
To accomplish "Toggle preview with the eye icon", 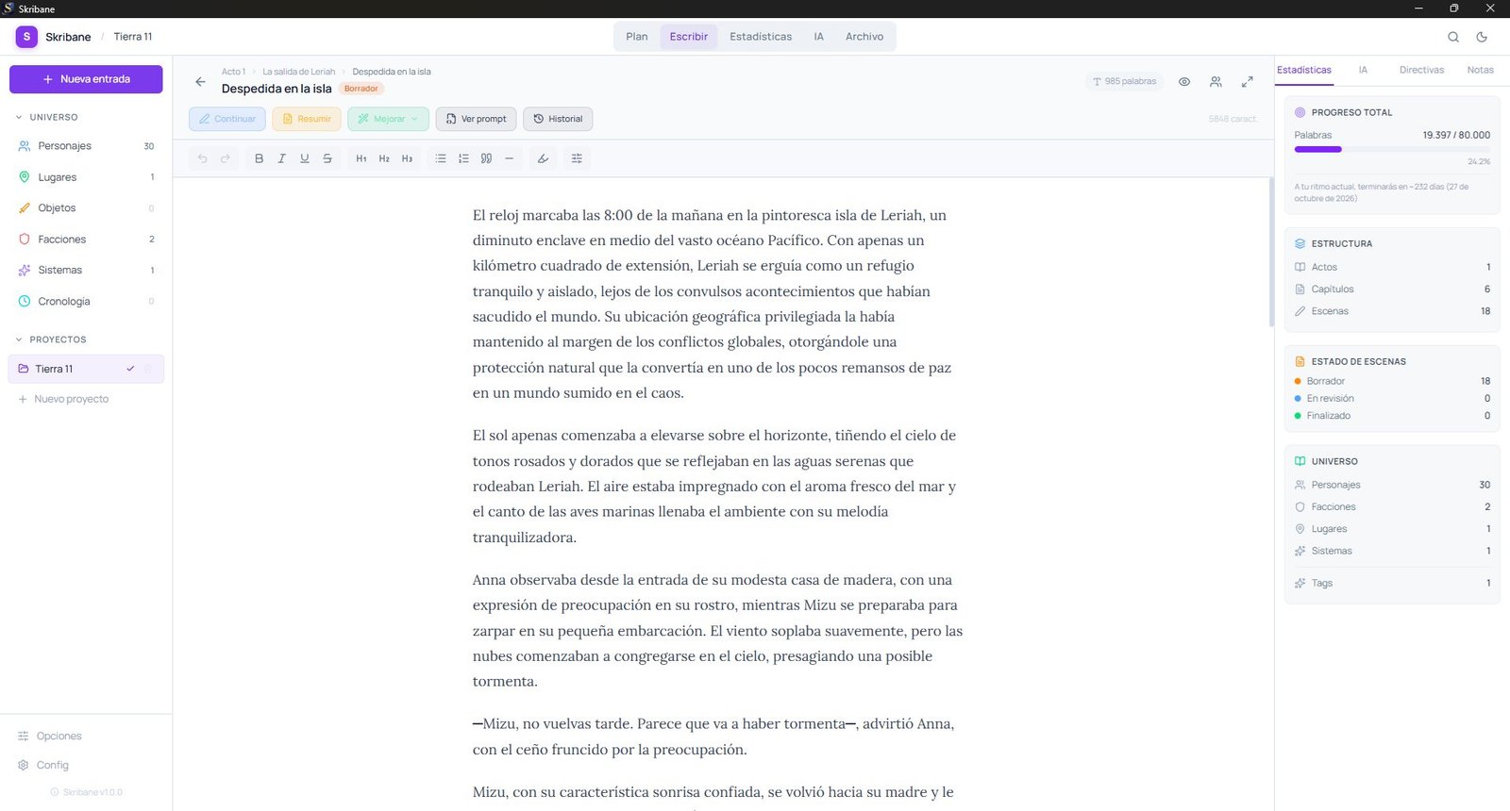I will pos(1184,82).
